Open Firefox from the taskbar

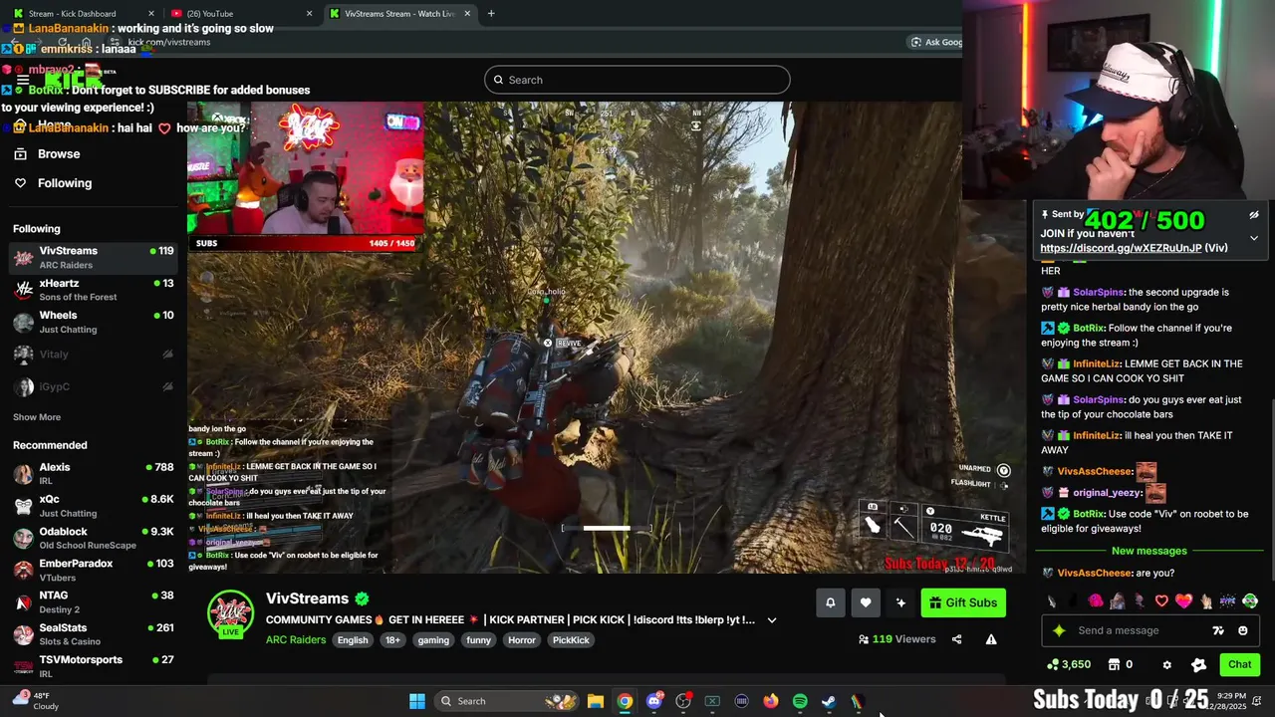[x=770, y=701]
